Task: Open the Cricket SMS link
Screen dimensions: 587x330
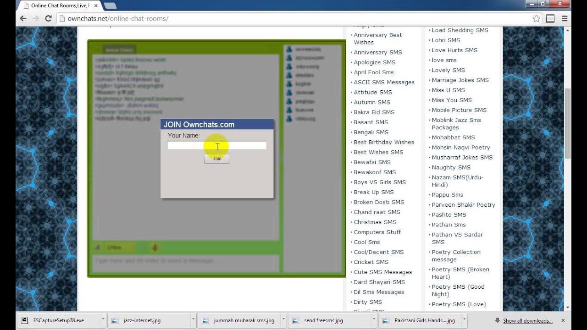Action: pyautogui.click(x=371, y=262)
